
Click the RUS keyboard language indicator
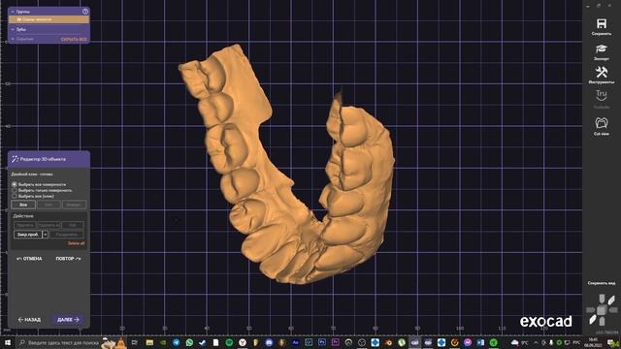click(576, 342)
